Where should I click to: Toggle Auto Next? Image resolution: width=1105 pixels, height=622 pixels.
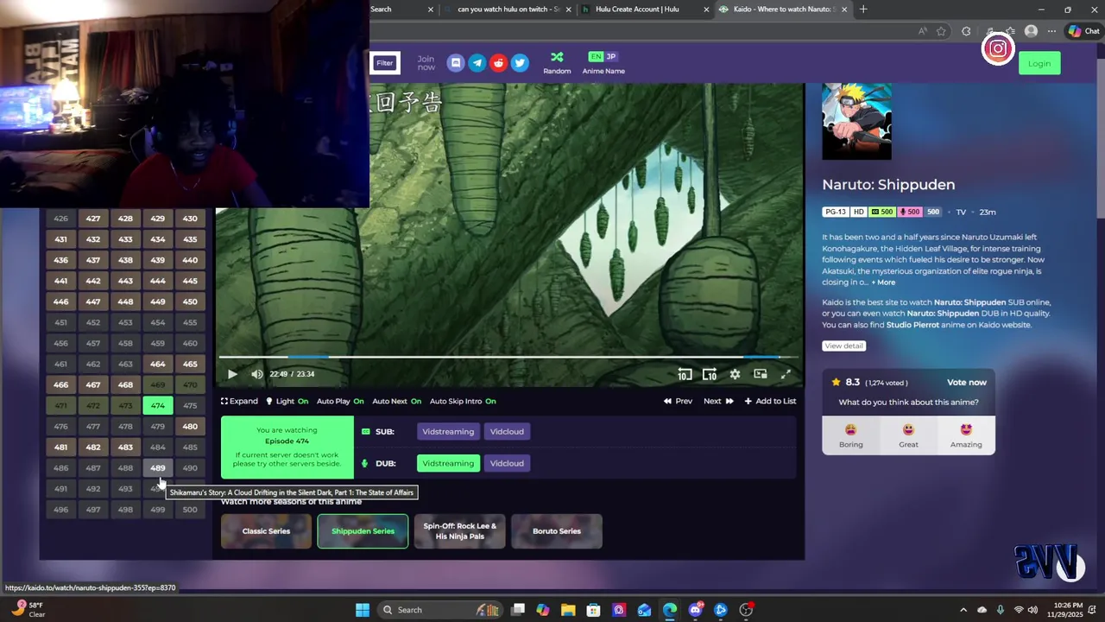tap(396, 401)
